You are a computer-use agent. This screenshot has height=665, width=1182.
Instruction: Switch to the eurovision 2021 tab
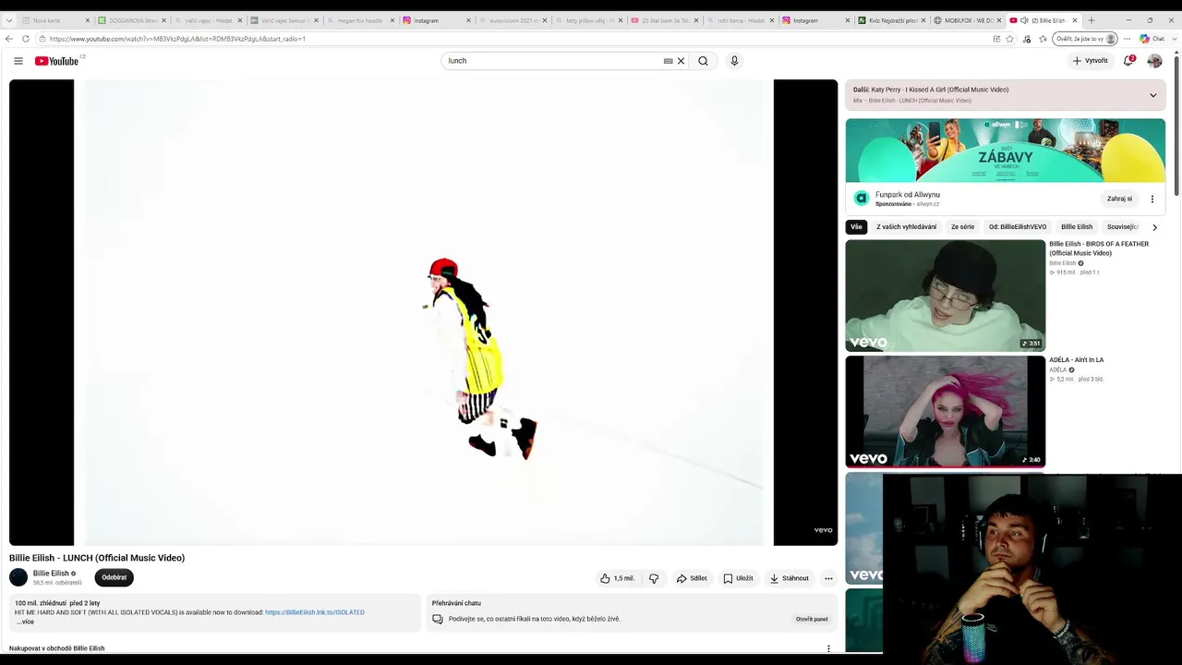point(511,20)
